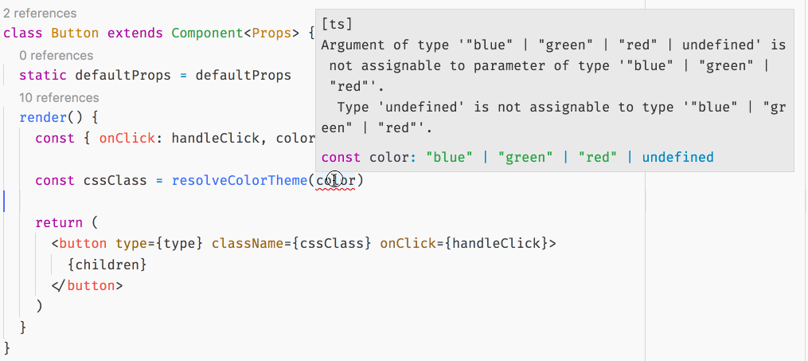Open the "2 references" code lens
Image resolution: width=808 pixels, height=361 pixels.
click(40, 14)
